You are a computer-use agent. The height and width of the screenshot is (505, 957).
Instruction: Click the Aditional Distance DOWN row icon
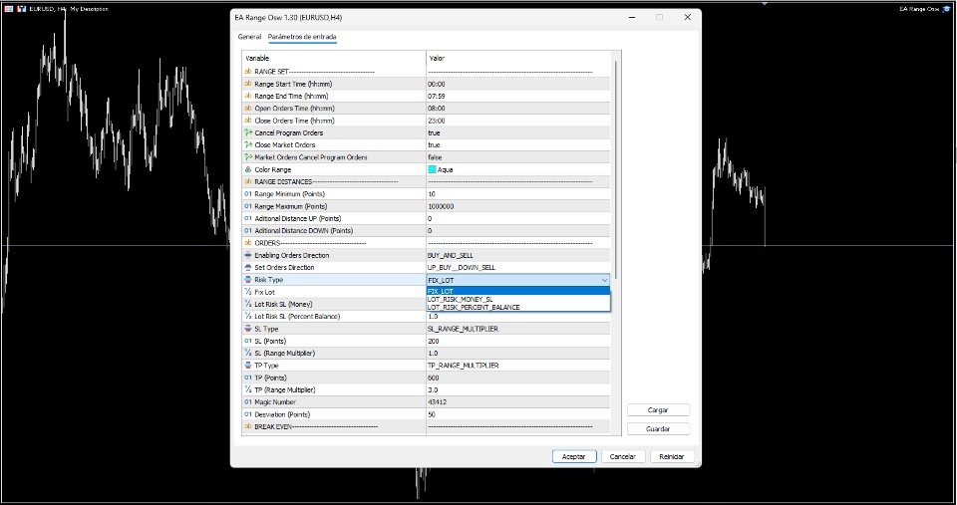point(248,230)
